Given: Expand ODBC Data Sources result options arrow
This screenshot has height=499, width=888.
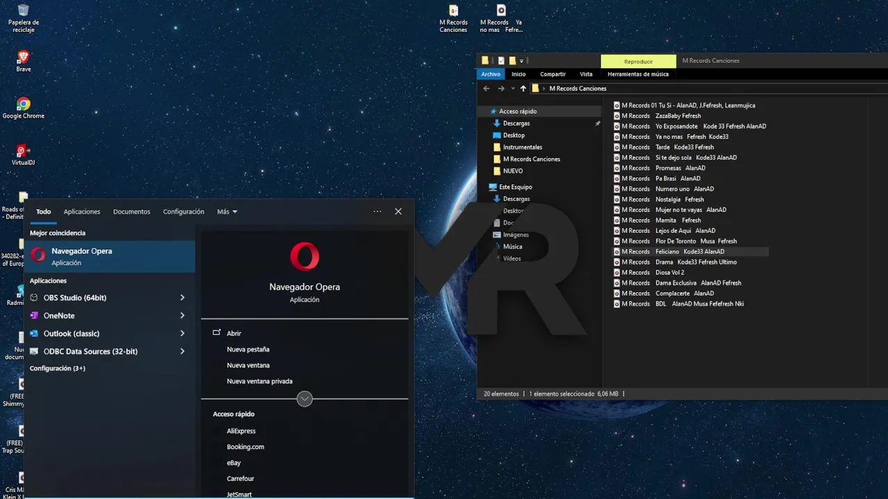Looking at the screenshot, I should [182, 351].
